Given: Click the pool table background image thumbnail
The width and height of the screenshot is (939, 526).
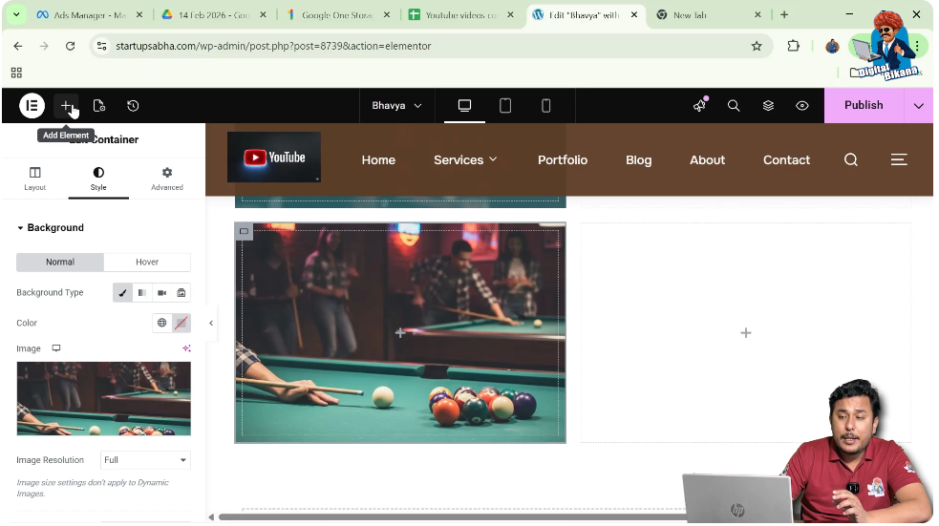Looking at the screenshot, I should [103, 398].
